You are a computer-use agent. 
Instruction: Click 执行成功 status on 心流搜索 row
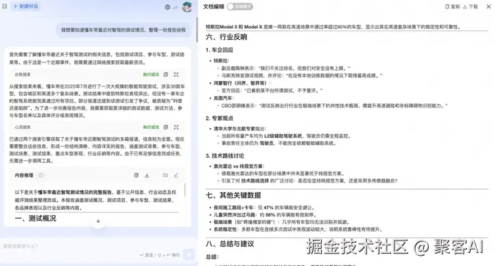click(x=151, y=128)
